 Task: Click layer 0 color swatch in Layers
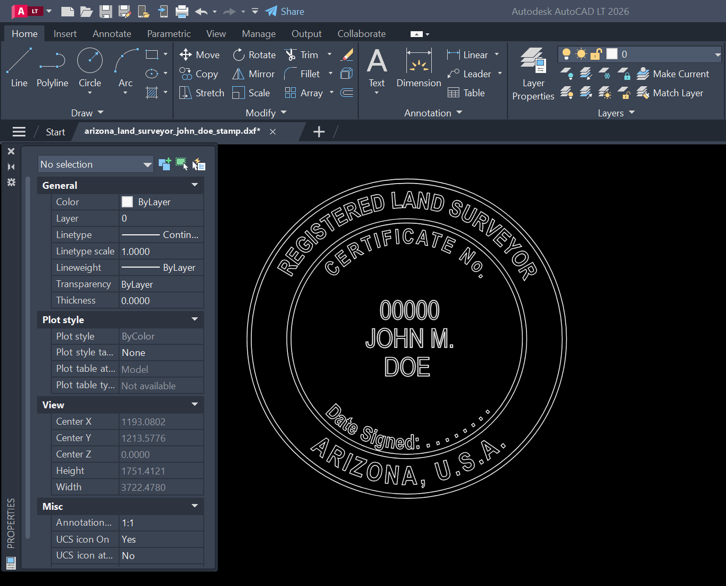tap(612, 54)
